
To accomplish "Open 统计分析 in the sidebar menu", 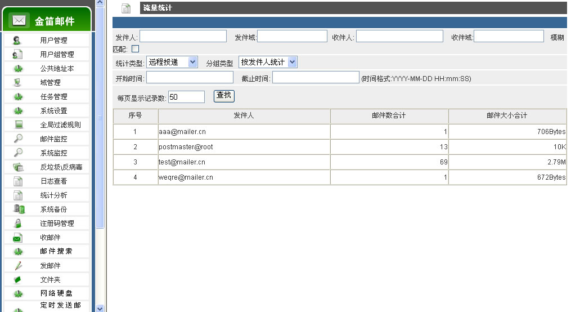I will coord(53,195).
